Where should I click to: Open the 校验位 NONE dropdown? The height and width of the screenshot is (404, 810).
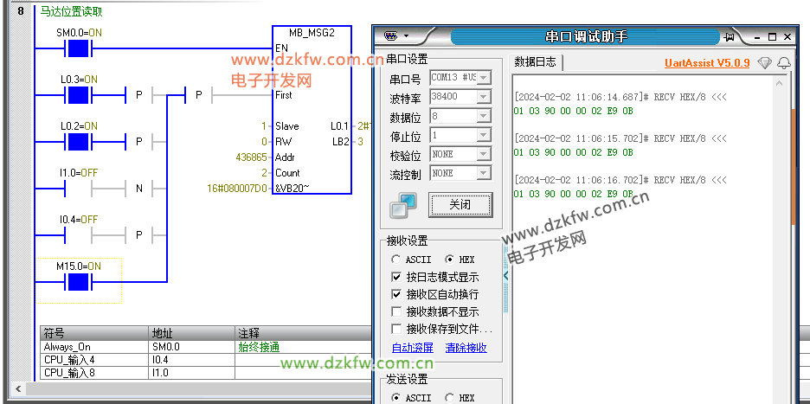point(484,154)
